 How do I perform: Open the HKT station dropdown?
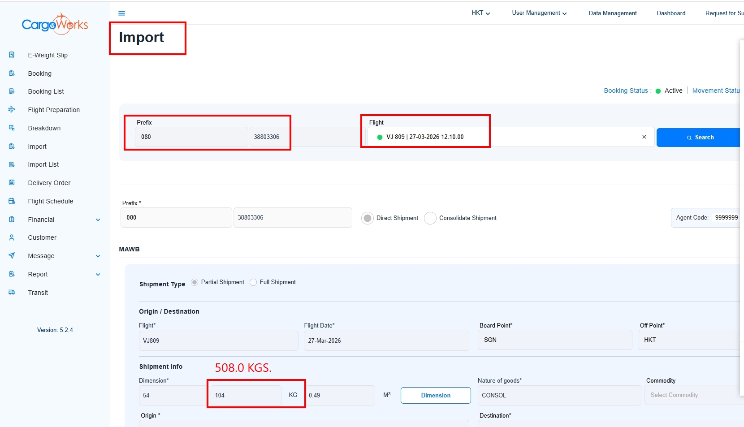click(x=480, y=13)
